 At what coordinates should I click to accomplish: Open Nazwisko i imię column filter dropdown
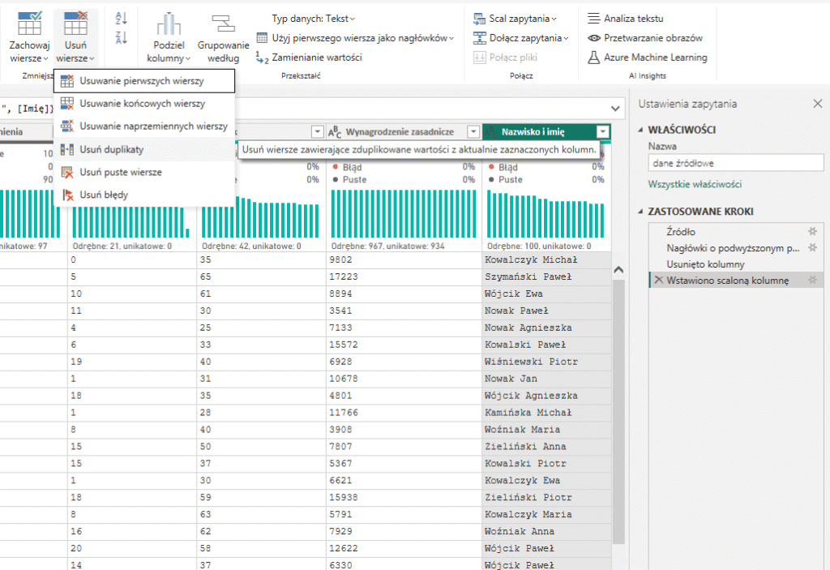click(x=601, y=131)
